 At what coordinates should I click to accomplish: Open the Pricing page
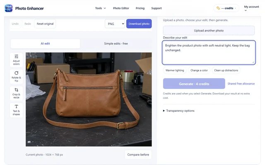coord(140,8)
